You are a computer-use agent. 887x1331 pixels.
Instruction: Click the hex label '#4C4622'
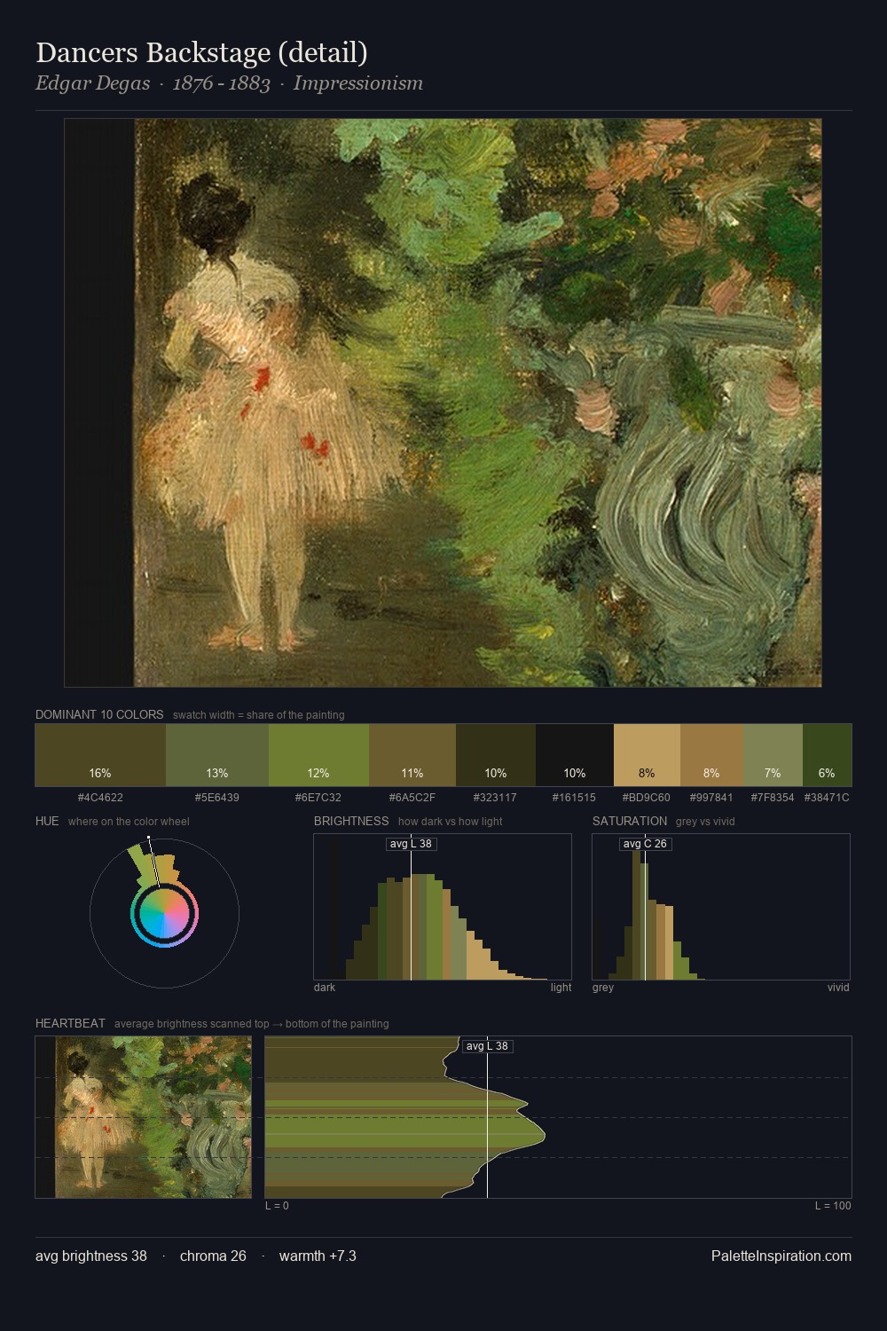click(x=100, y=797)
